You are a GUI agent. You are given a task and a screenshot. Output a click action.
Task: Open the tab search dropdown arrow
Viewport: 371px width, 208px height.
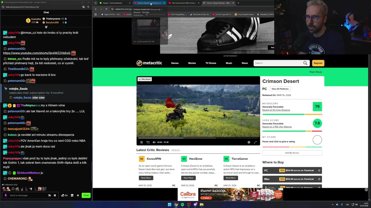(x=95, y=3)
